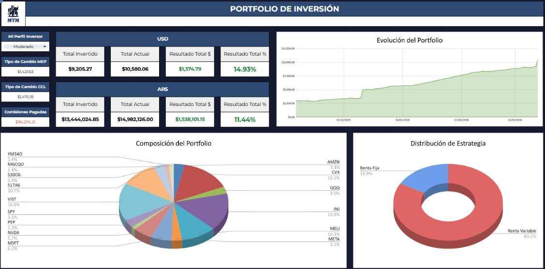Click the 01/12/2025 date axis label
The width and height of the screenshot is (545, 269).
point(343,120)
